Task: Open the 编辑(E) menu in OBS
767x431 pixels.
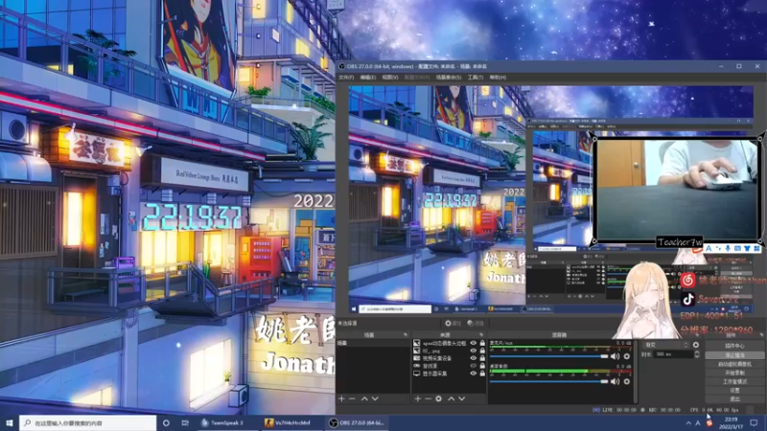Action: 368,78
